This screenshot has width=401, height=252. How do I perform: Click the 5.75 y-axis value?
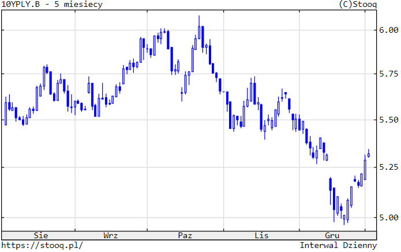pyautogui.click(x=388, y=74)
